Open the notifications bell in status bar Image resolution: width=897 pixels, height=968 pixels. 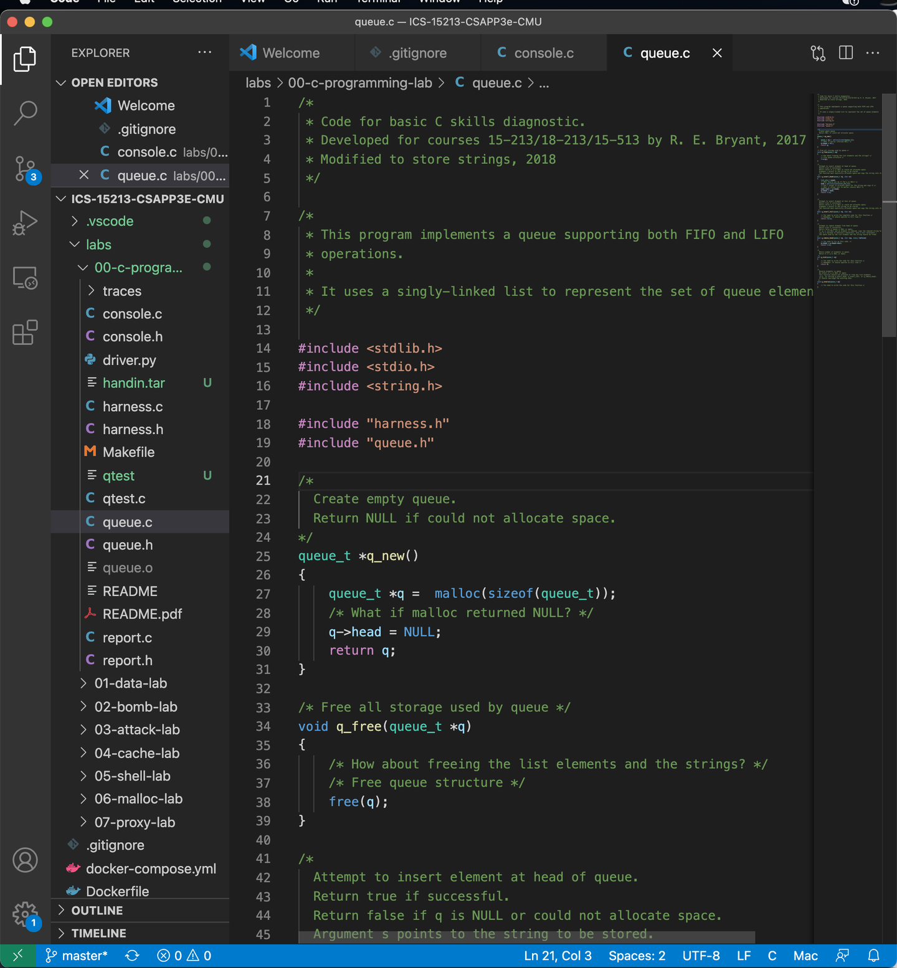click(874, 956)
